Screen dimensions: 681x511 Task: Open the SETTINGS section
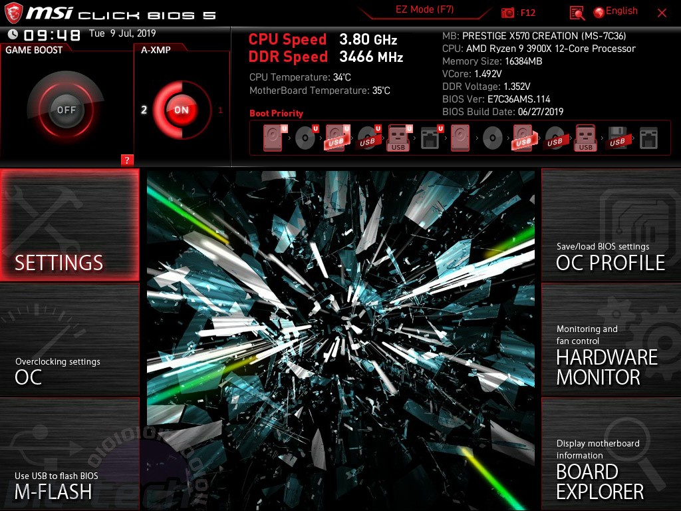pos(69,225)
